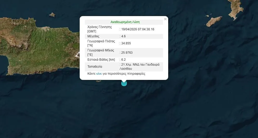
Task: Click the teal earthquake epicenter marker
Action: pyautogui.click(x=124, y=83)
